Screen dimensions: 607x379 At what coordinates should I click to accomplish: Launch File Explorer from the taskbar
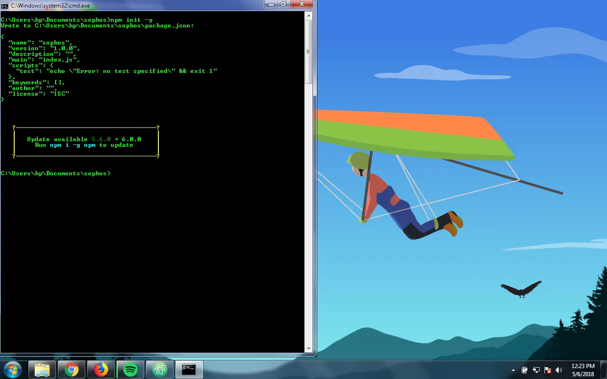coord(42,370)
